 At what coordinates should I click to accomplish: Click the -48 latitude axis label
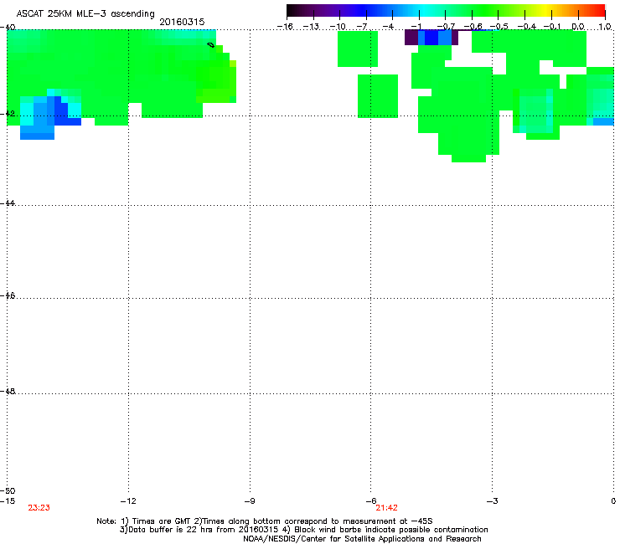(x=8, y=391)
